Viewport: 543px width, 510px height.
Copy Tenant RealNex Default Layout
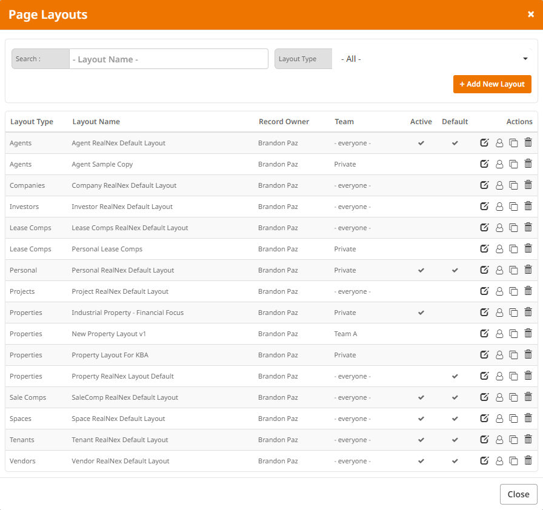click(x=513, y=440)
